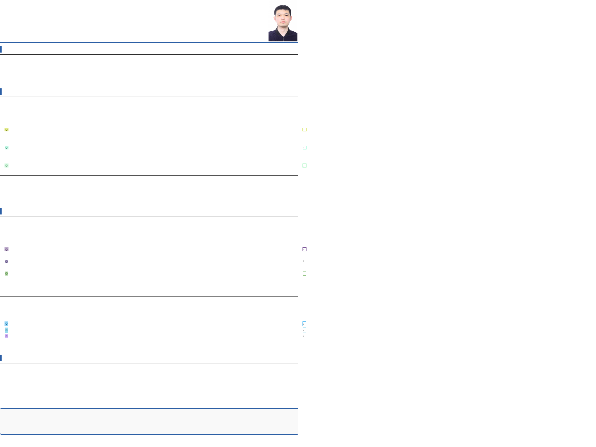Click the yellow-outlined small box
The width and height of the screenshot is (596, 447).
click(304, 130)
